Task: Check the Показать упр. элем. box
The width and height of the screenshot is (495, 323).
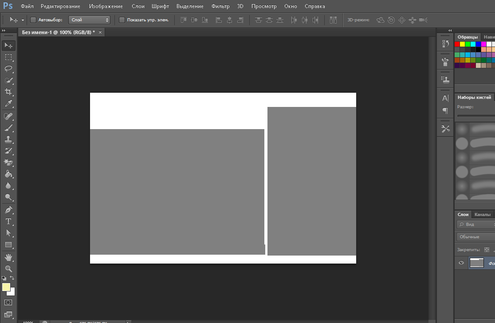Action: pos(122,20)
